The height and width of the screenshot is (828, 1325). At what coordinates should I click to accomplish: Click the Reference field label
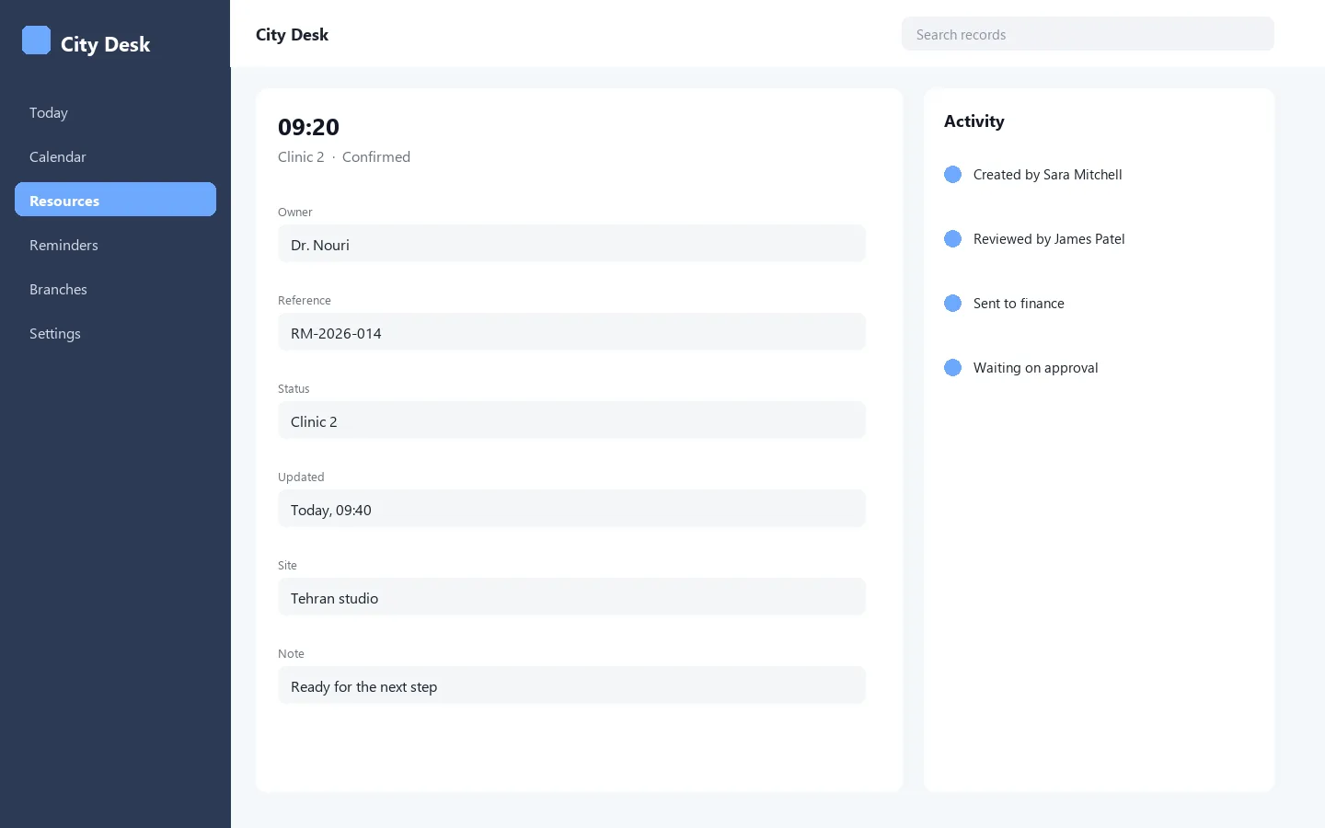304,301
